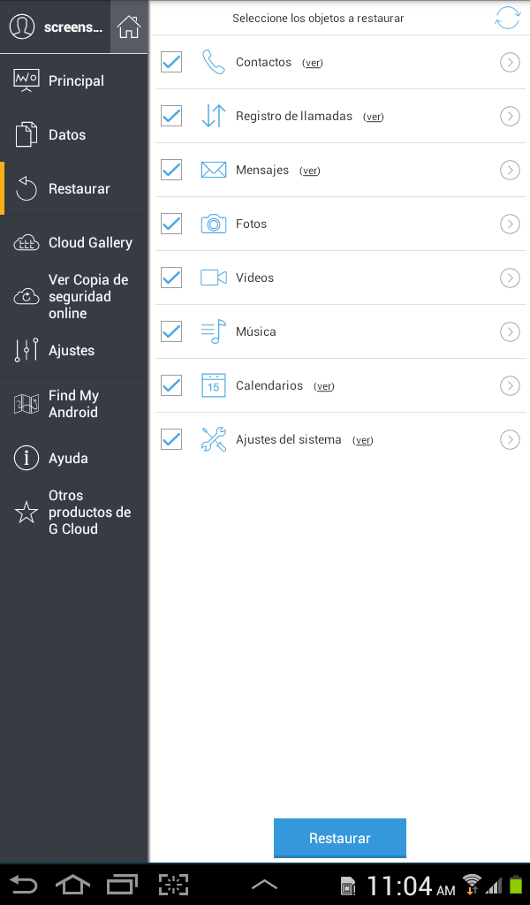Uncheck the Fotos checkbox
This screenshot has height=905, width=530.
(171, 224)
